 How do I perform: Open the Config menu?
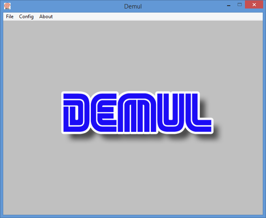click(26, 17)
